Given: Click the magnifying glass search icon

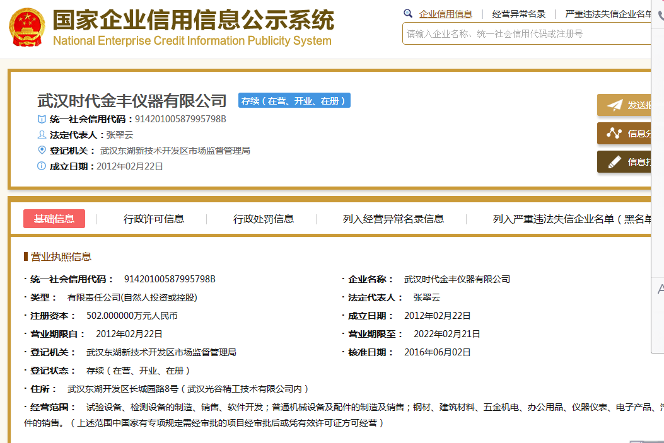Looking at the screenshot, I should tap(408, 13).
